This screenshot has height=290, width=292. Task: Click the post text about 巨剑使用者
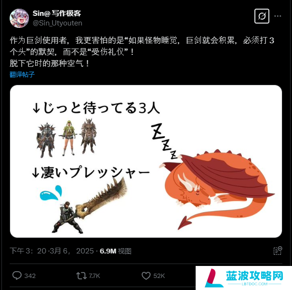pyautogui.click(x=142, y=51)
